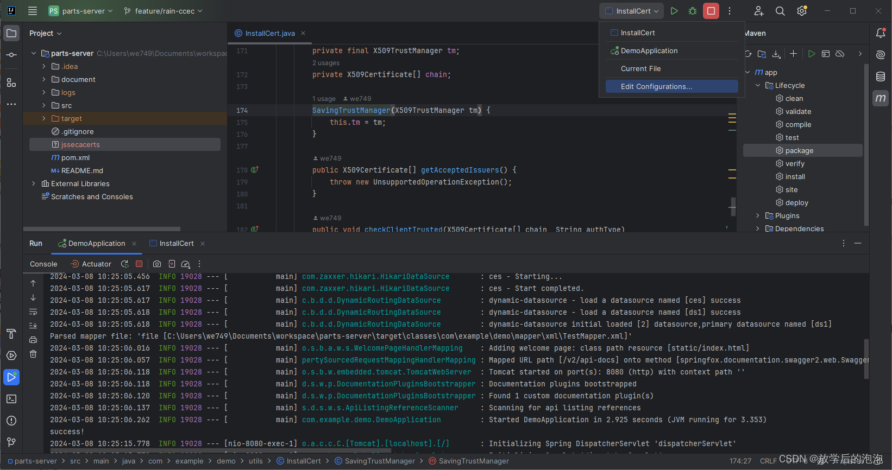Download Maven sources and documentation

[776, 54]
